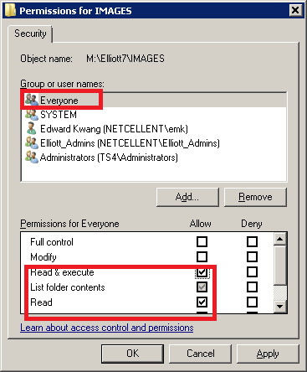The height and width of the screenshot is (372, 307).
Task: Uncheck Allow for Read & execute
Action: (202, 272)
